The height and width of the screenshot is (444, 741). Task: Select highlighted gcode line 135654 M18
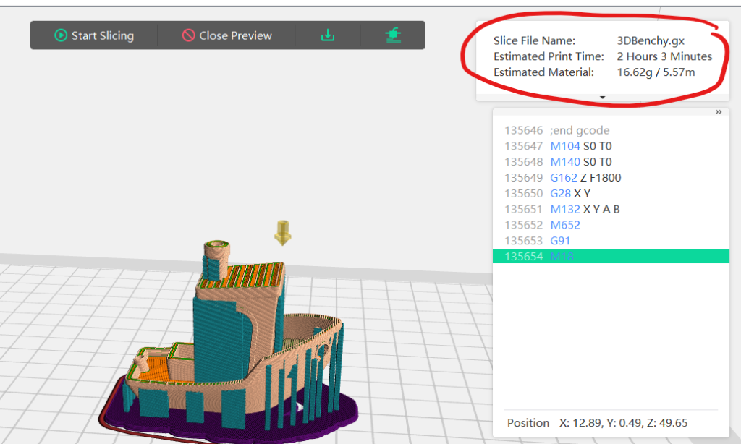point(611,256)
